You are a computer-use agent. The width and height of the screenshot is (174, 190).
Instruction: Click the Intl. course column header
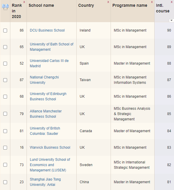[162, 8]
